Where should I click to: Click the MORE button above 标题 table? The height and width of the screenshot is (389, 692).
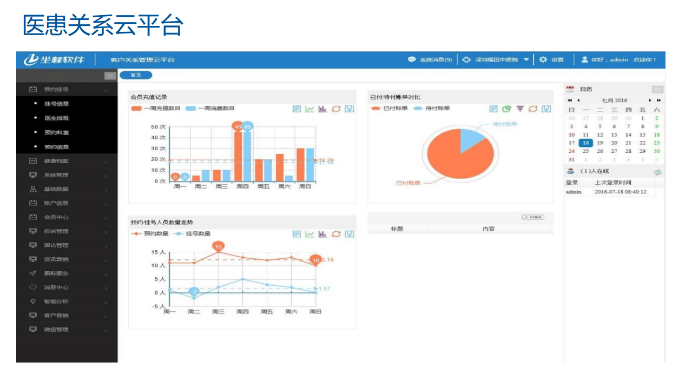533,217
